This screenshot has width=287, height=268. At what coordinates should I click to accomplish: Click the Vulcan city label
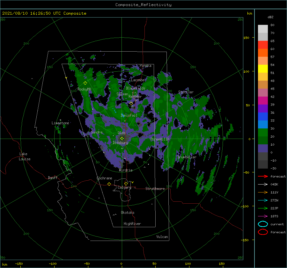pos(162,237)
